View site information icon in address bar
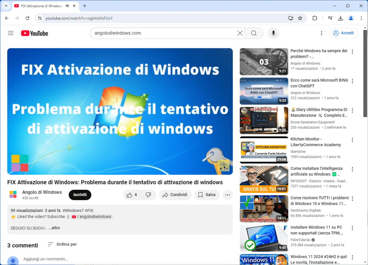Viewport: 368px width, 265px height. click(40, 18)
